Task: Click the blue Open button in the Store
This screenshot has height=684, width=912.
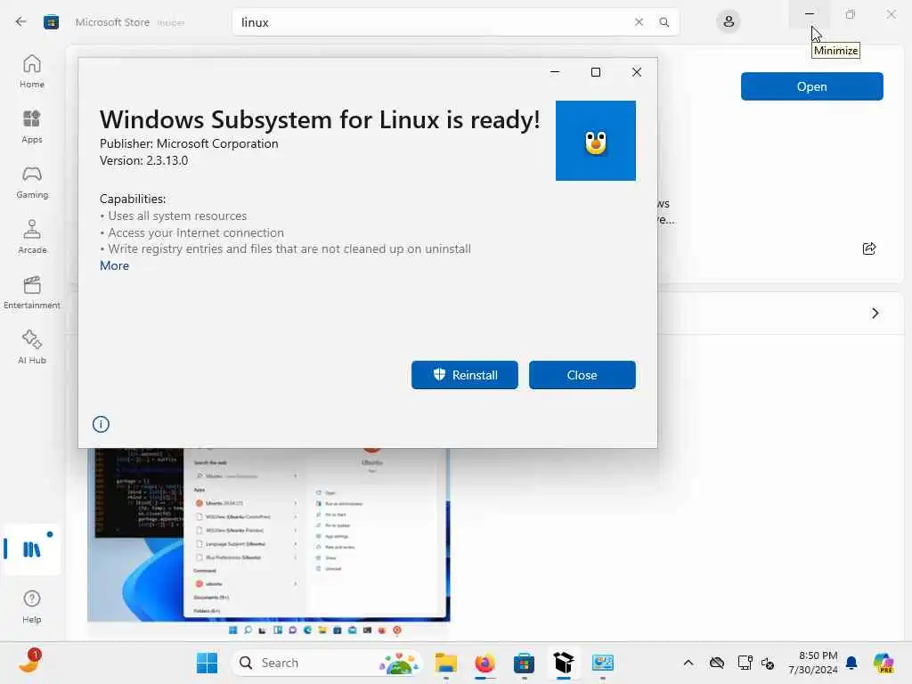Action: pos(812,86)
